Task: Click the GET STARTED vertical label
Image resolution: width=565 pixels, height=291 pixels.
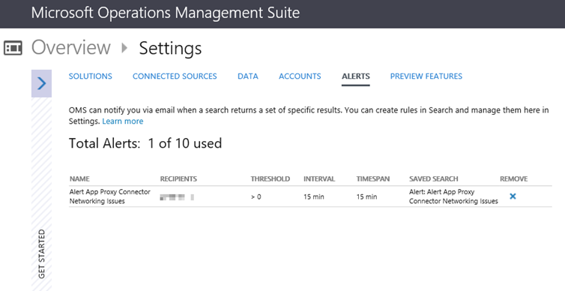Action: tap(42, 253)
